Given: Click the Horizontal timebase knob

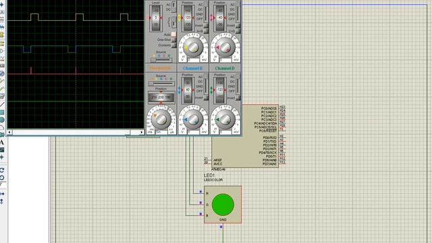Looking at the screenshot, I should pyautogui.click(x=161, y=119).
